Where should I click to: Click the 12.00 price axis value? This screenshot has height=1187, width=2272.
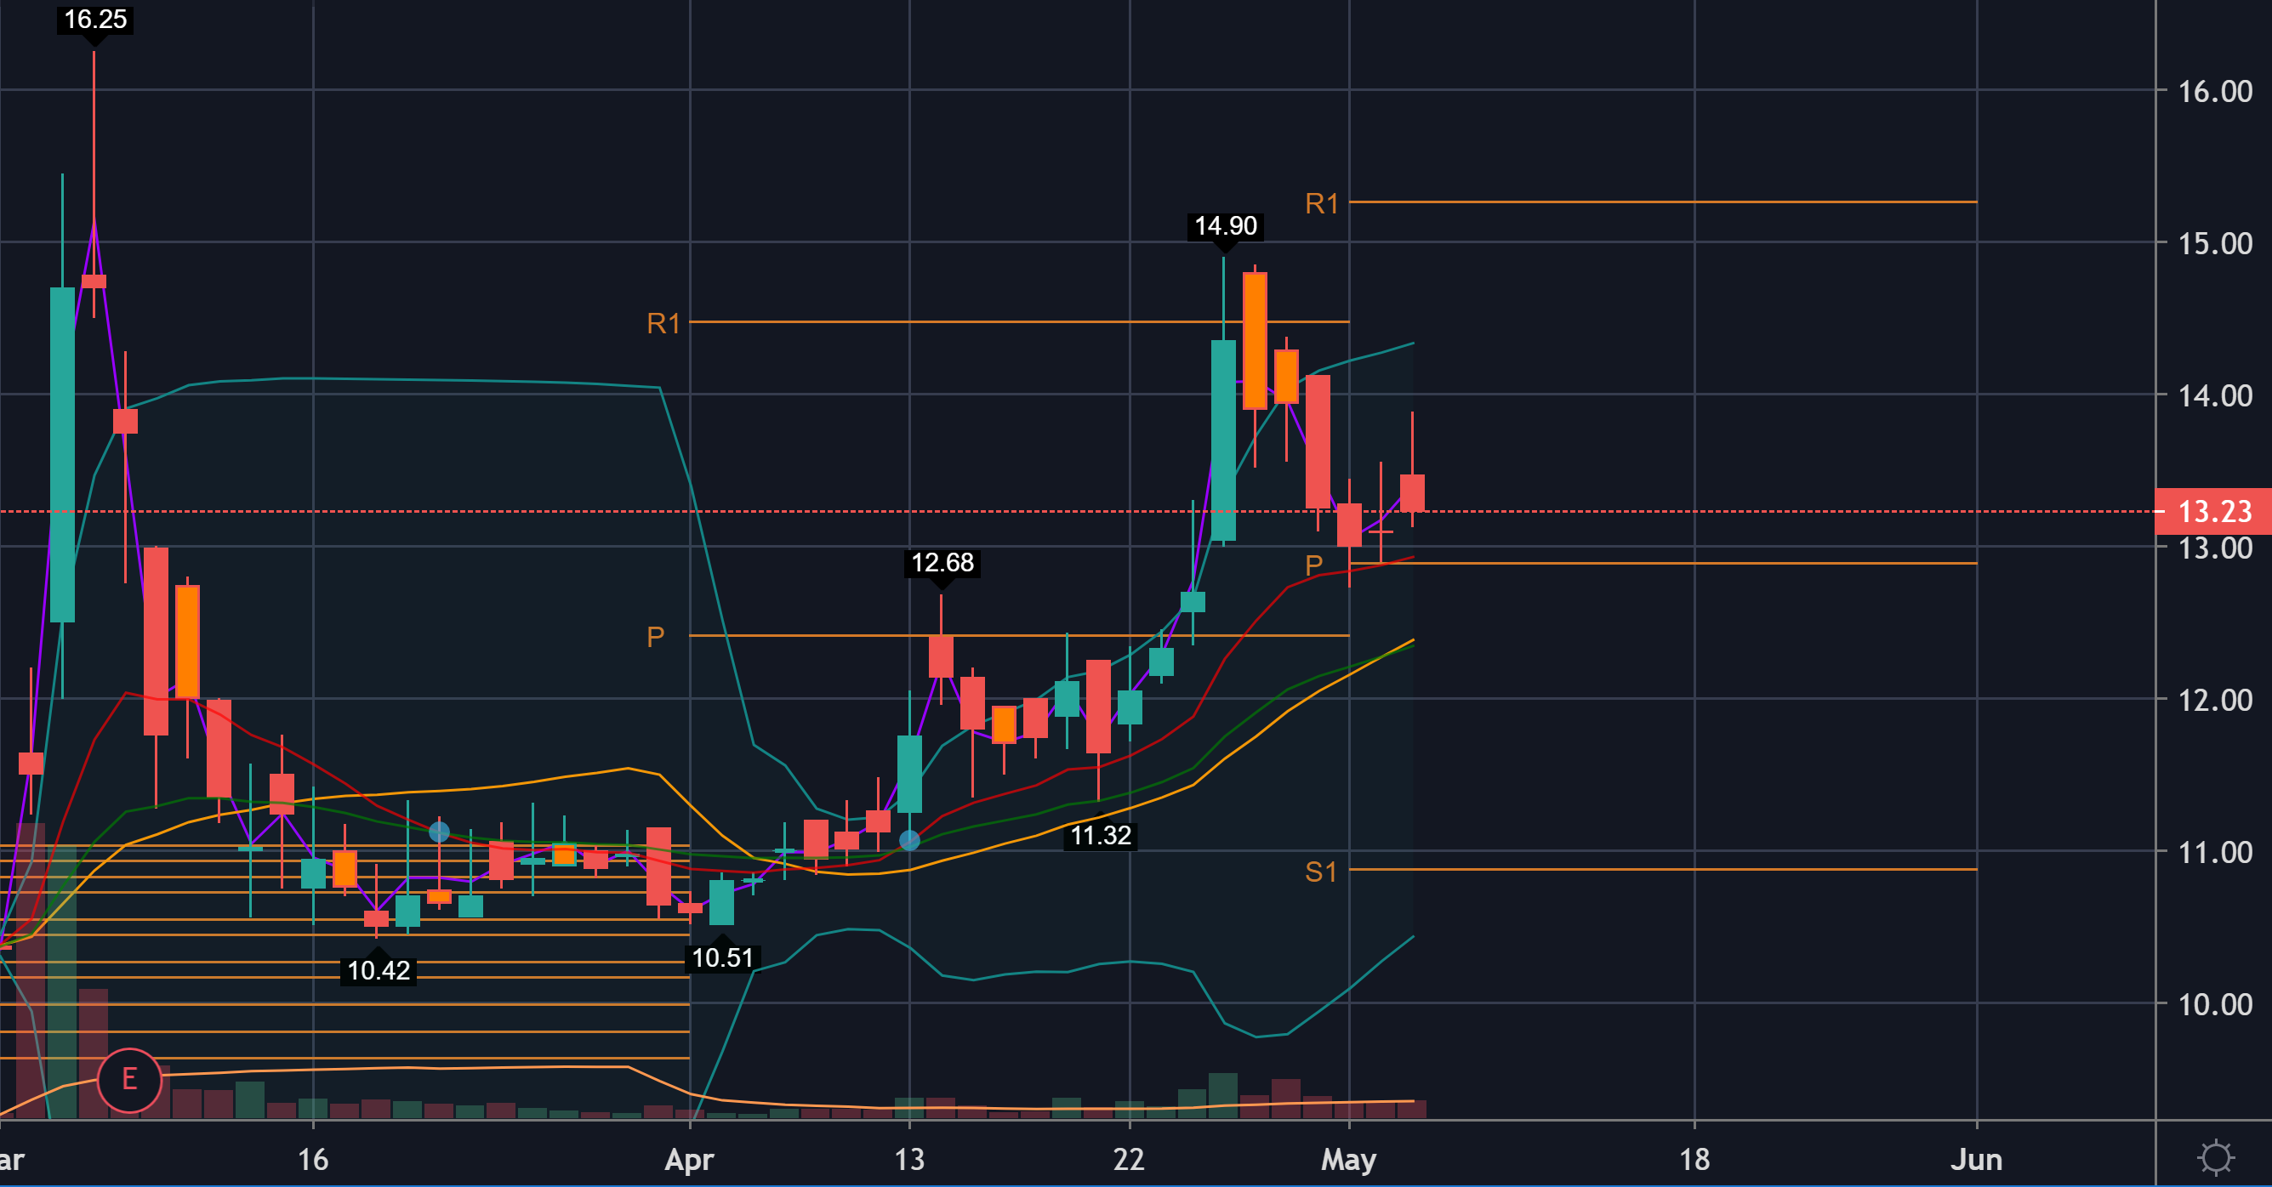(x=2215, y=700)
